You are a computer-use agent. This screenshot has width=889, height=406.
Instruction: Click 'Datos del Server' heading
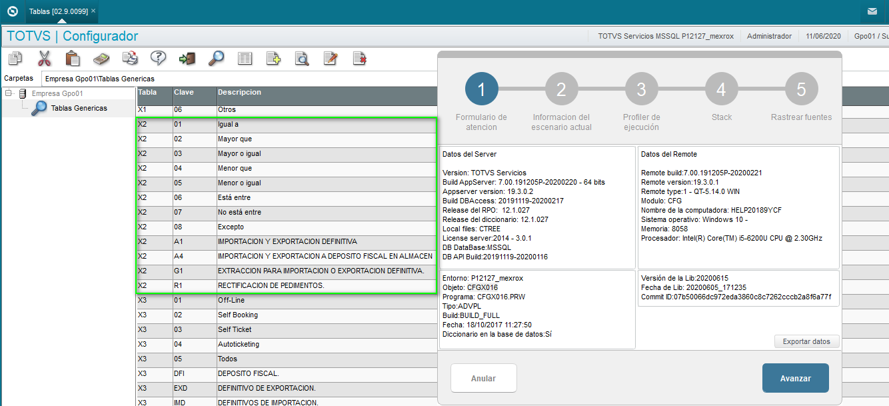(469, 154)
